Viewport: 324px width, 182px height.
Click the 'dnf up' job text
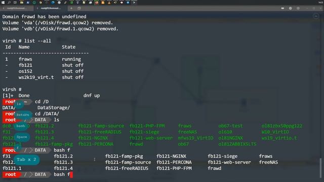point(92,96)
